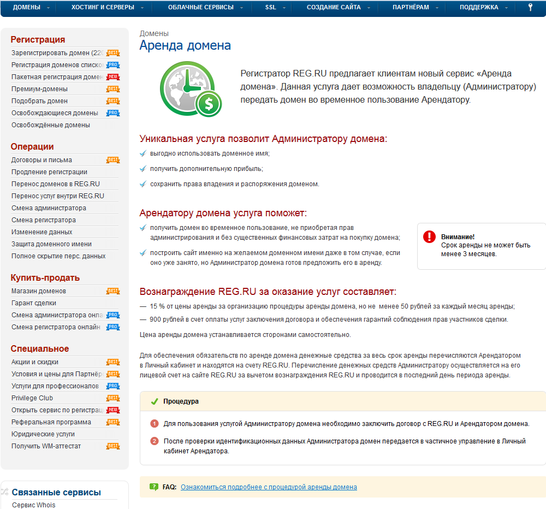Click the green FAQ question bubble icon
The height and width of the screenshot is (509, 546).
(153, 487)
